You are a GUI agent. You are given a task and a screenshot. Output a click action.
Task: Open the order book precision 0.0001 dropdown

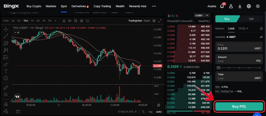pos(202,15)
